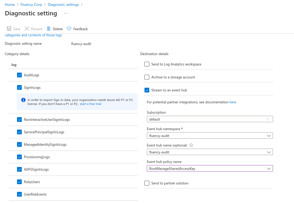
Task: Enable Send to partner solution checkbox
Action: [x=147, y=183]
